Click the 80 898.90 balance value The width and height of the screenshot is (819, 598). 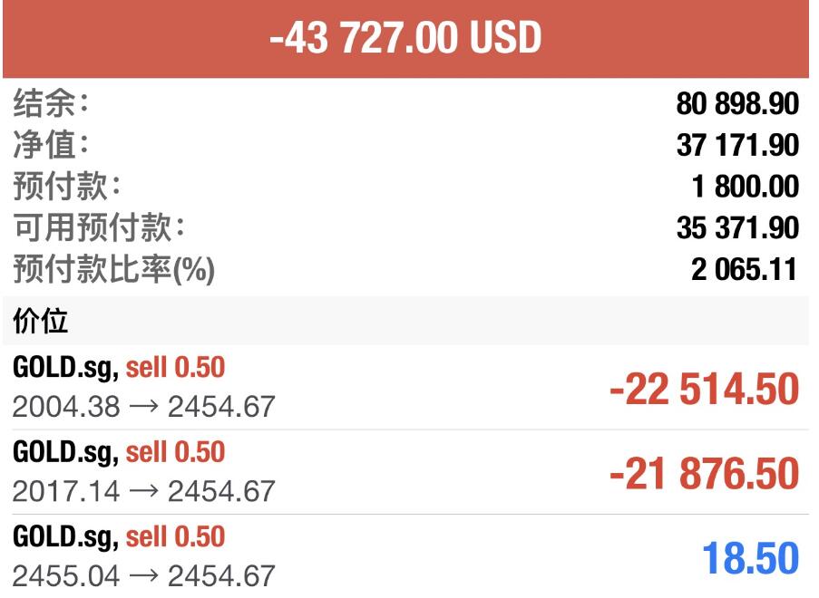737,103
